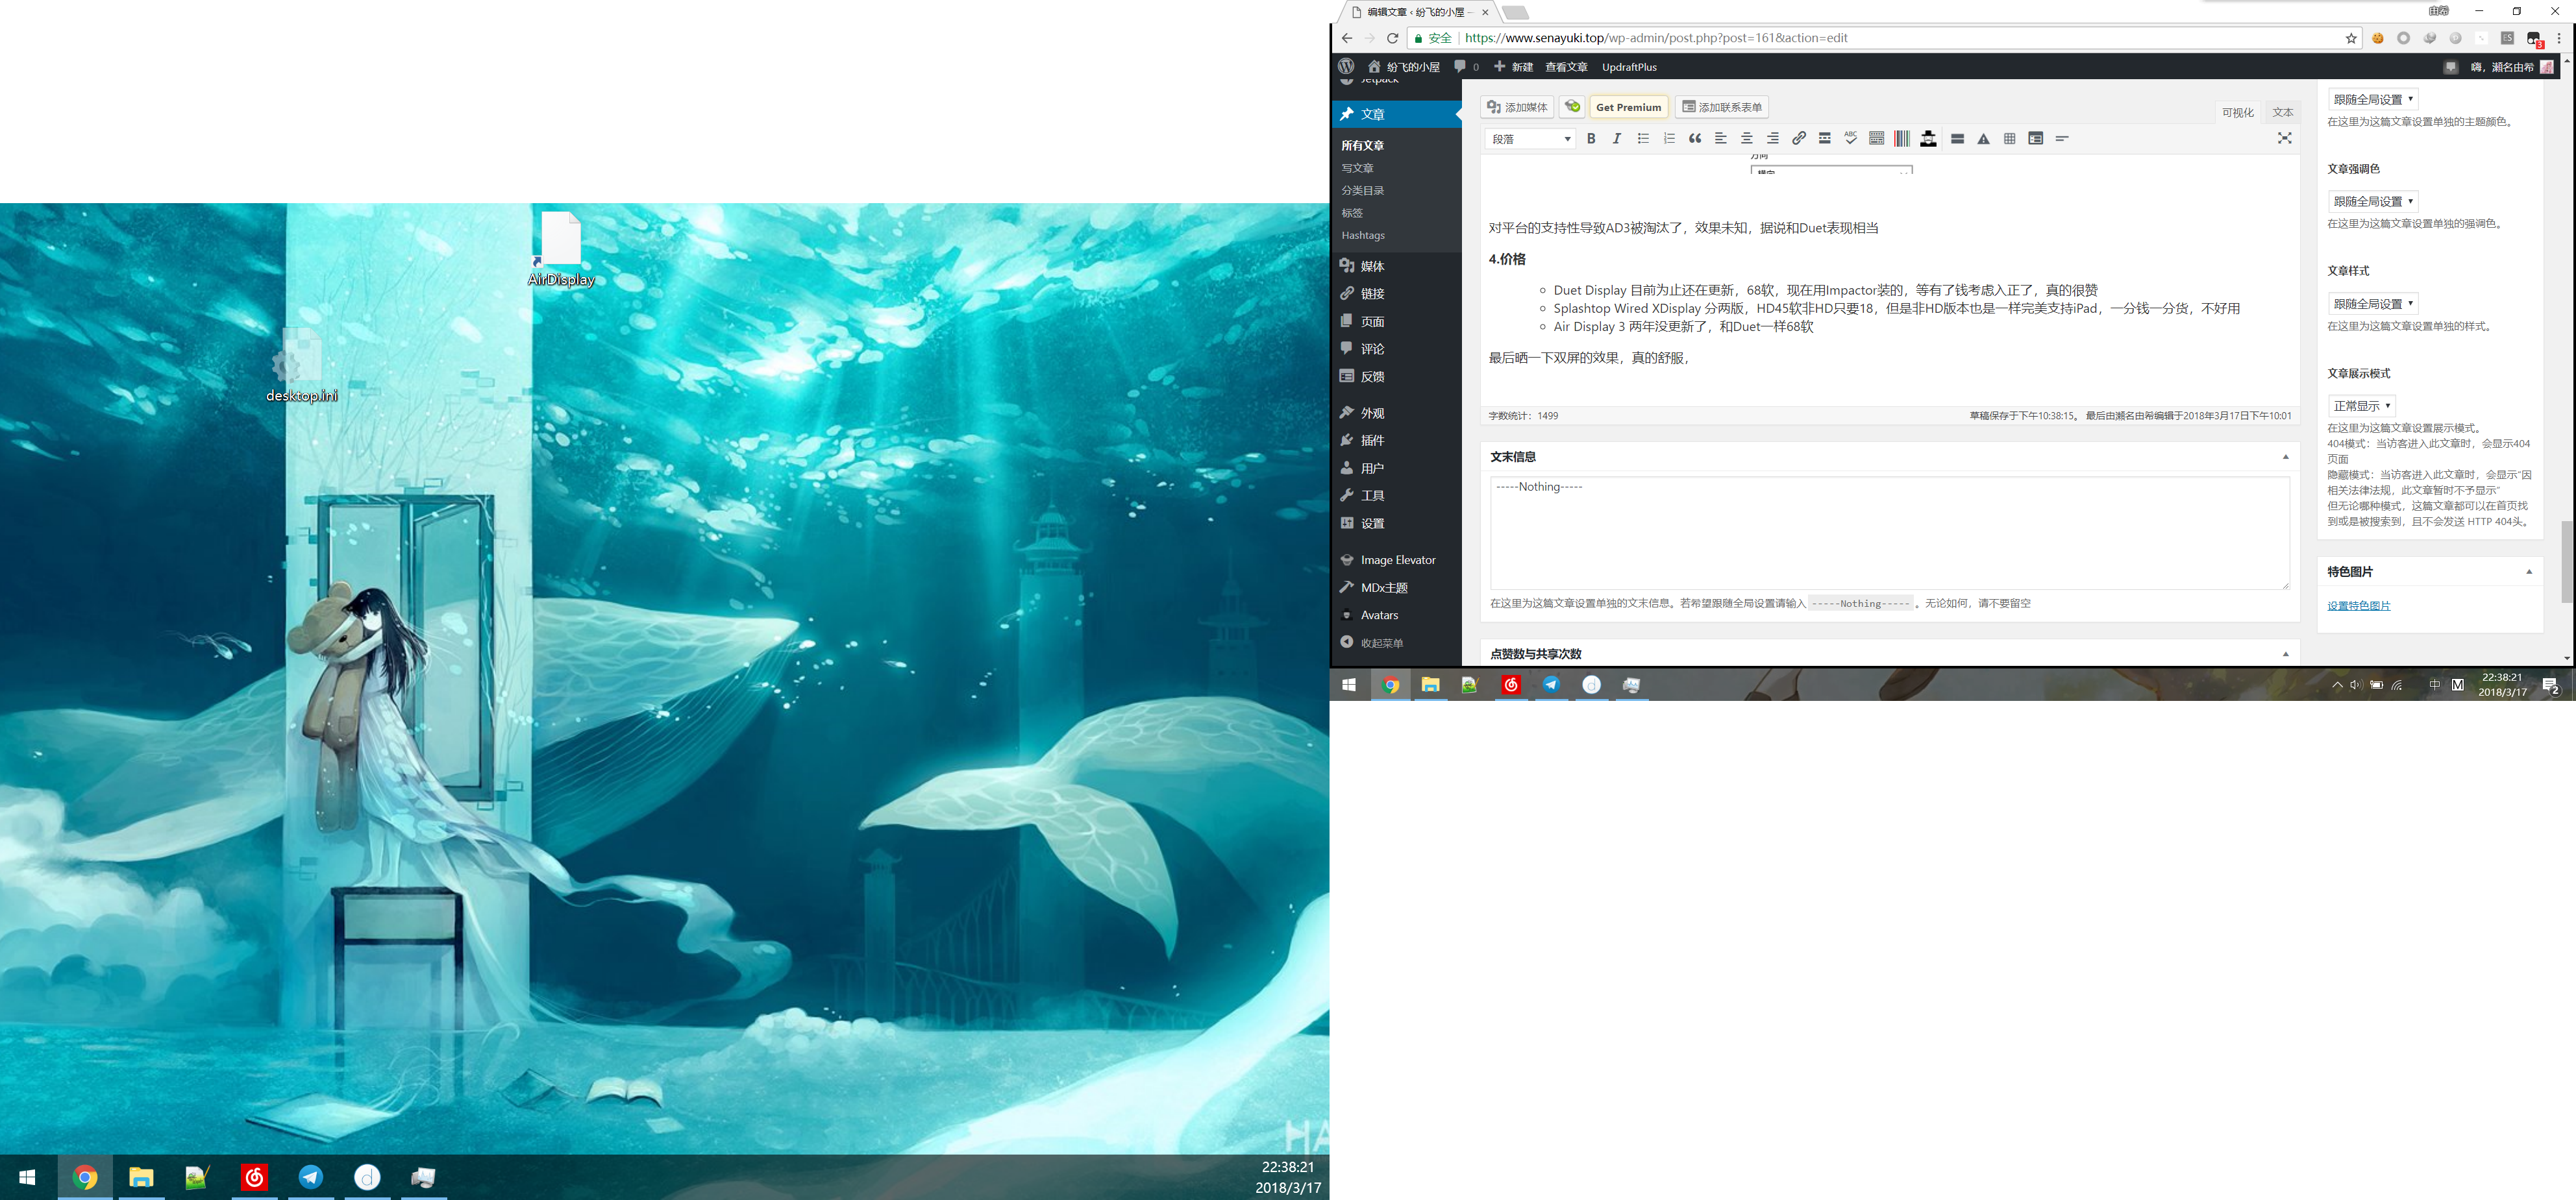The image size is (2576, 1200).
Task: Insert a numbered list in the editor
Action: tap(1669, 139)
